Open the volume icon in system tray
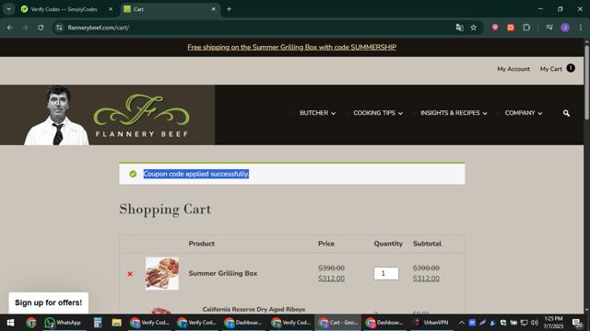 click(535, 323)
